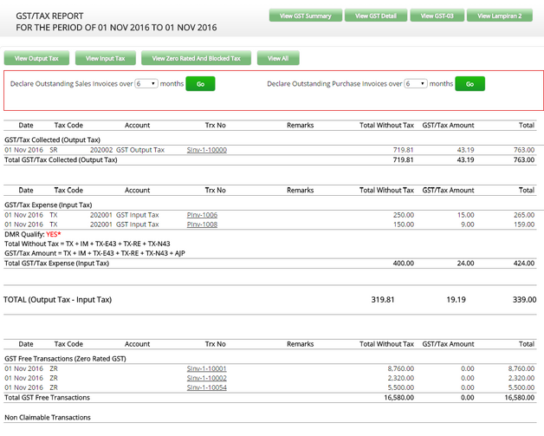Viewport: 544px width, 436px height.
Task: Select the '202002 GST Output Tax' account cell
Action: pyautogui.click(x=127, y=150)
